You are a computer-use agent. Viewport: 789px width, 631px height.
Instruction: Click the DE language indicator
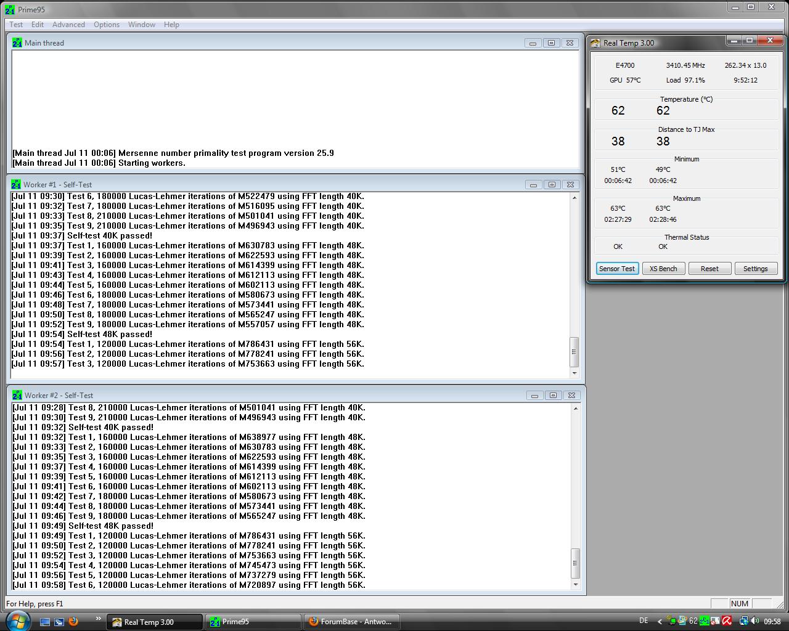644,621
